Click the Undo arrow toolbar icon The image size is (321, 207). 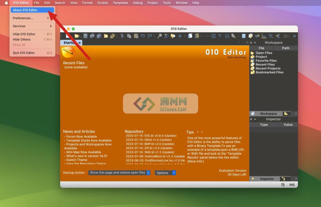point(143,36)
